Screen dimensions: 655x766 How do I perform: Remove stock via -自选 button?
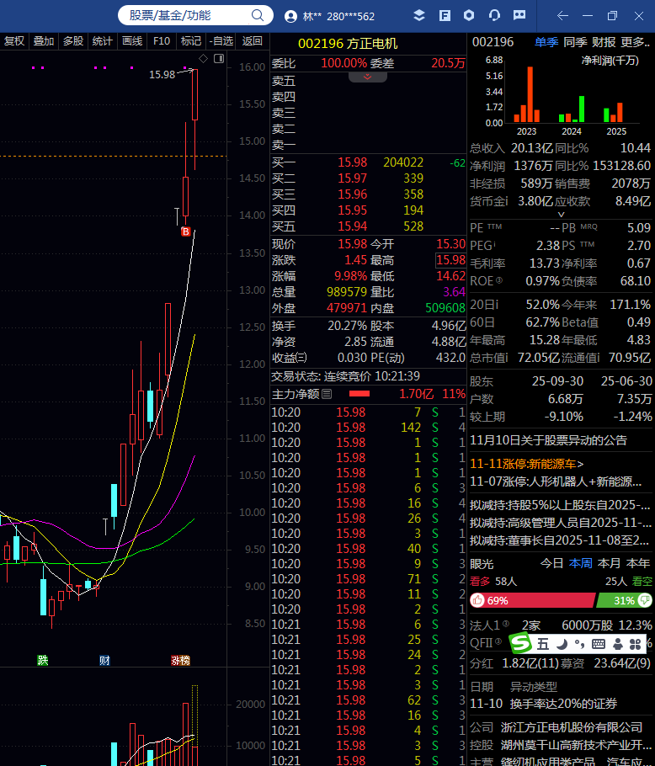tap(221, 41)
